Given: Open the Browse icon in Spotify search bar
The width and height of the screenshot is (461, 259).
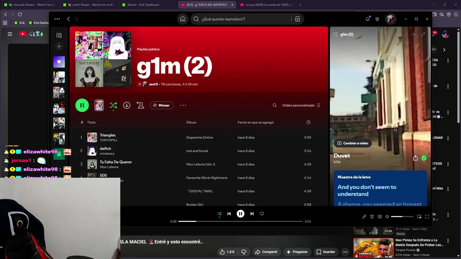Looking at the screenshot, I should click(x=297, y=19).
